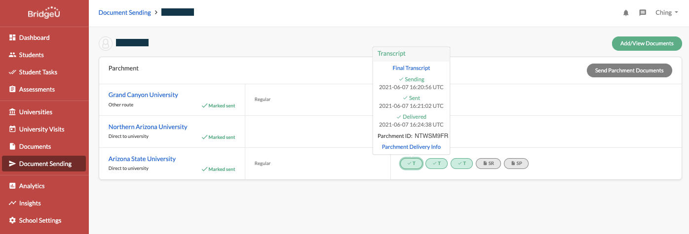Click Marked sent for Grand Canyon University

(x=218, y=105)
